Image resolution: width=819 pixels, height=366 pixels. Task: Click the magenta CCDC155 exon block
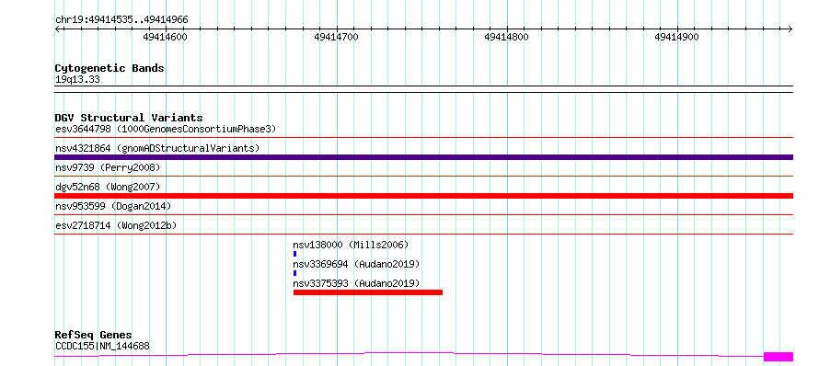point(779,357)
